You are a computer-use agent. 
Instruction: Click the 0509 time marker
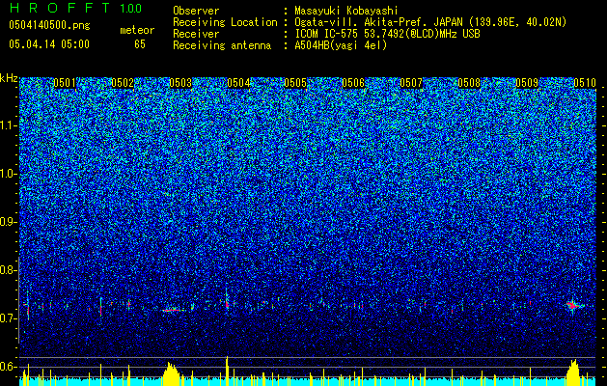pyautogui.click(x=527, y=83)
